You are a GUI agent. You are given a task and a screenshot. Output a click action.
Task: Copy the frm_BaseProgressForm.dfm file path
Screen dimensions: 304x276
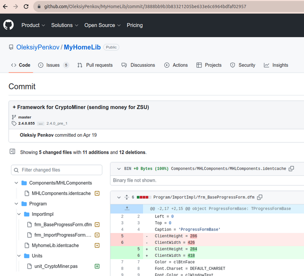pos(260,197)
